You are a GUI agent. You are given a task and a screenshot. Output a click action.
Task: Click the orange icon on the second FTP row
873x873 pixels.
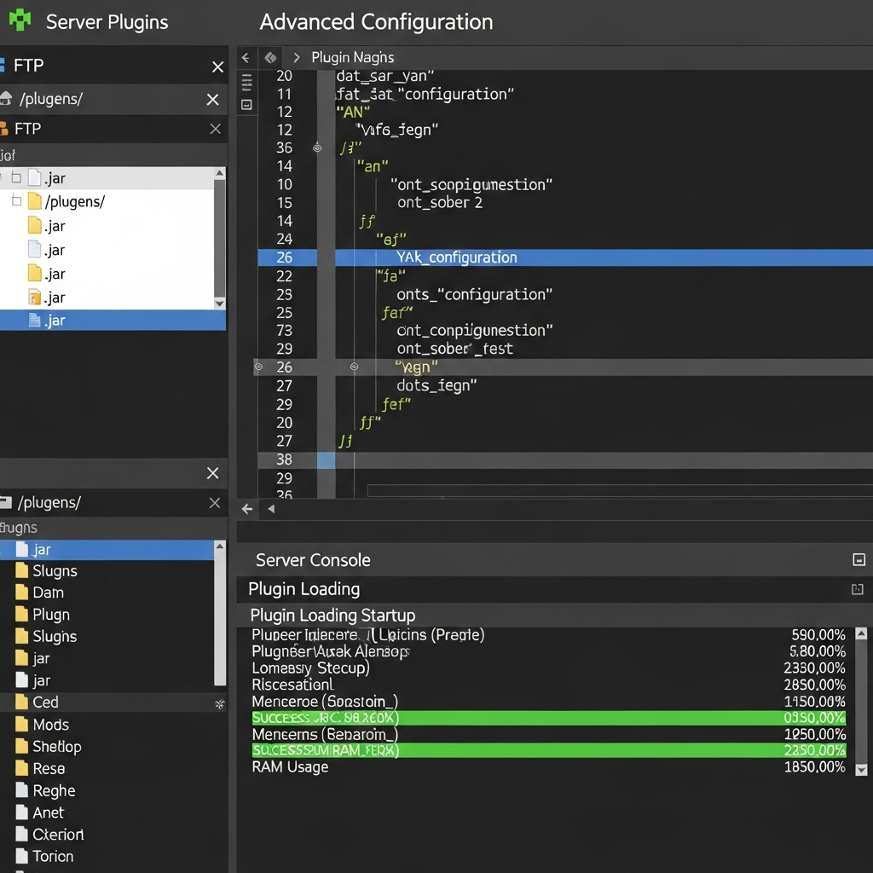pyautogui.click(x=4, y=129)
